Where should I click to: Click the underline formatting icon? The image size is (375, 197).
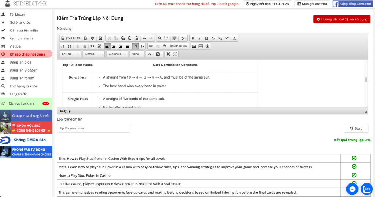click(x=207, y=38)
